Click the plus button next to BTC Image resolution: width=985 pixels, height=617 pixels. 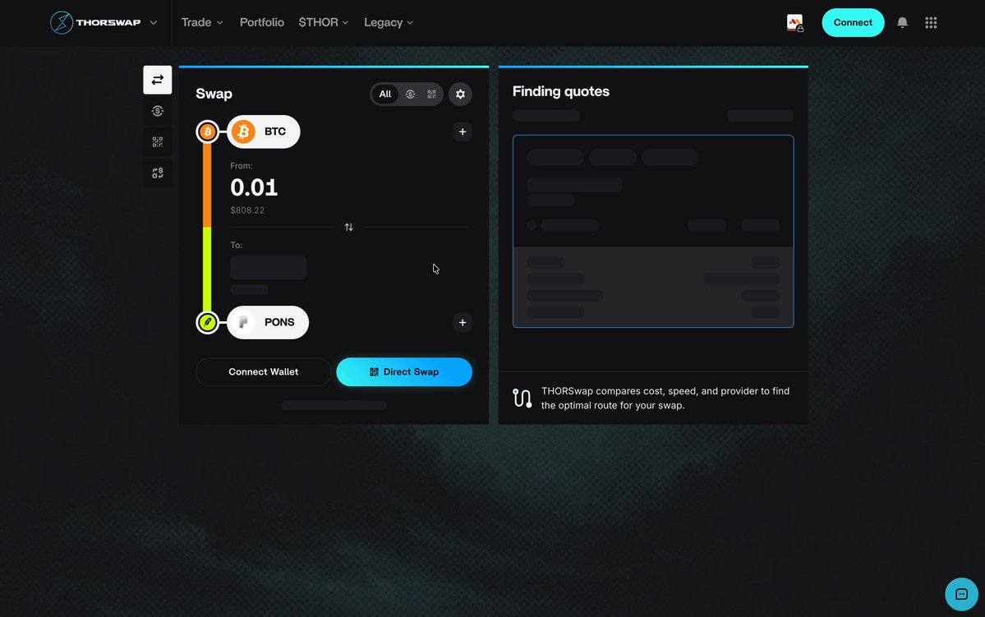point(463,132)
